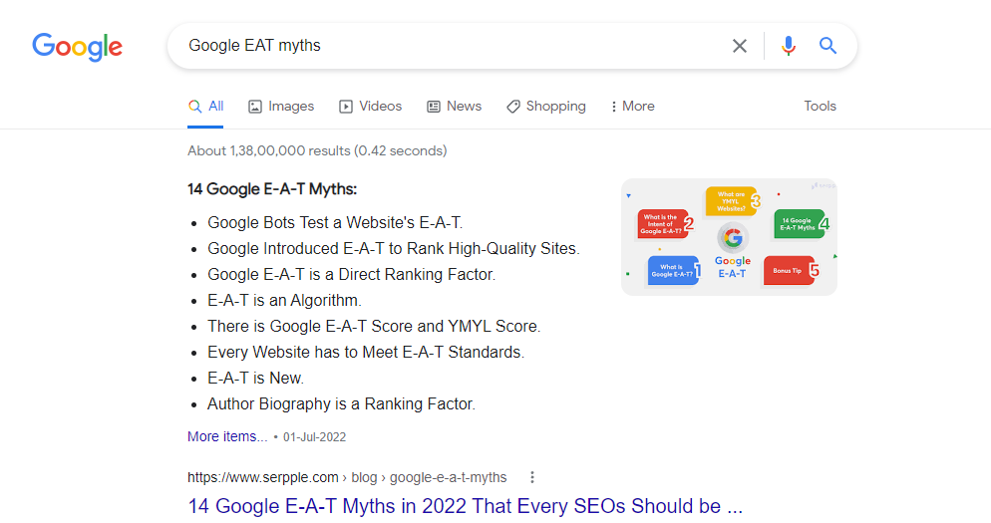Open three-dot menu beside serpple.com URL
Screen dimensions: 991x523
(x=532, y=477)
